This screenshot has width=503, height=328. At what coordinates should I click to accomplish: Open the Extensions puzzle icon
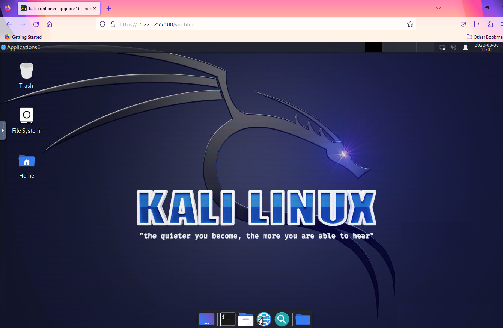coord(490,24)
